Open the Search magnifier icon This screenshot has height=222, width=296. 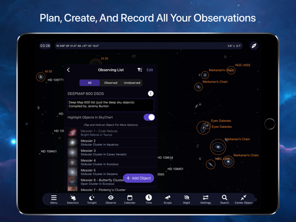pyautogui.click(x=225, y=199)
